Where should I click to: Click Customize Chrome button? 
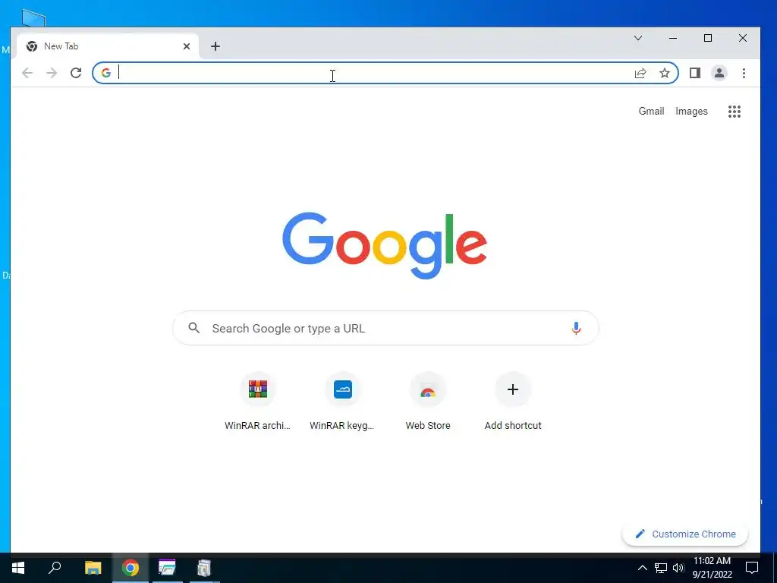click(x=685, y=534)
